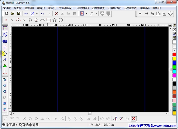
Task: Click the yellow polygon fill tool icon
Action: click(x=5, y=53)
